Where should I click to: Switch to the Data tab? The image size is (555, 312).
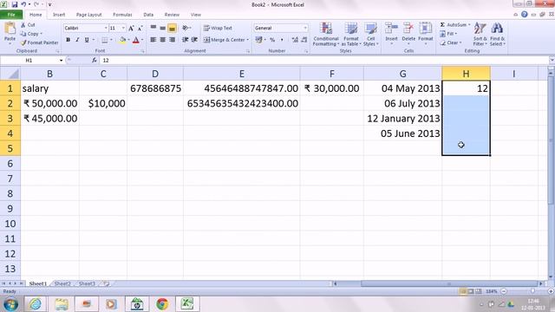[148, 15]
